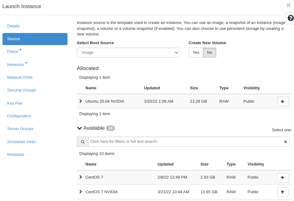Collapse the Available section chevron

80,128
